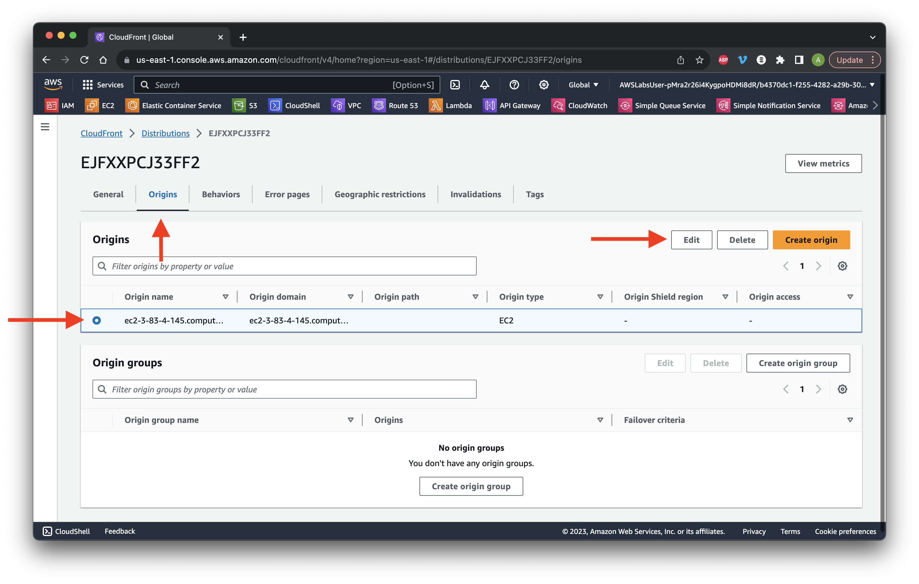The width and height of the screenshot is (919, 584).
Task: Reload the browser page
Action: tap(84, 60)
